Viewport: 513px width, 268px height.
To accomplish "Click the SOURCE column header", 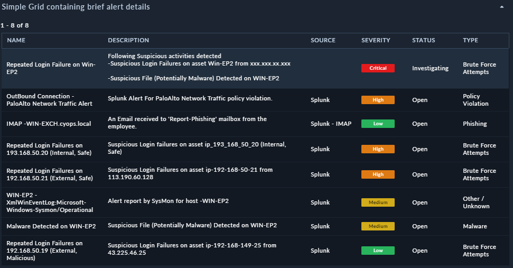I will click(323, 40).
